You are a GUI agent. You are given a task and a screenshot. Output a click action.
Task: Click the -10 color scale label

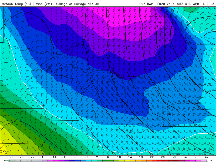64,157
